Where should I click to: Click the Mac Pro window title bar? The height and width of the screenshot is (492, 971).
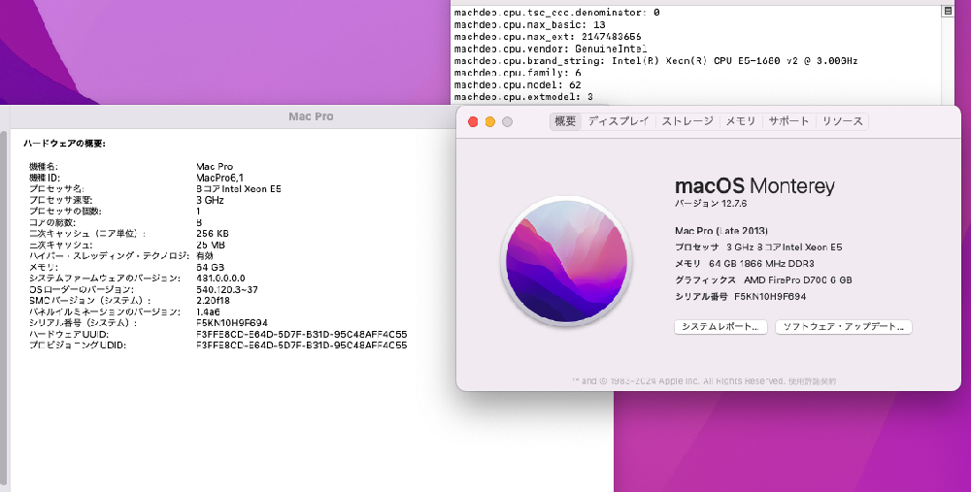click(x=311, y=116)
